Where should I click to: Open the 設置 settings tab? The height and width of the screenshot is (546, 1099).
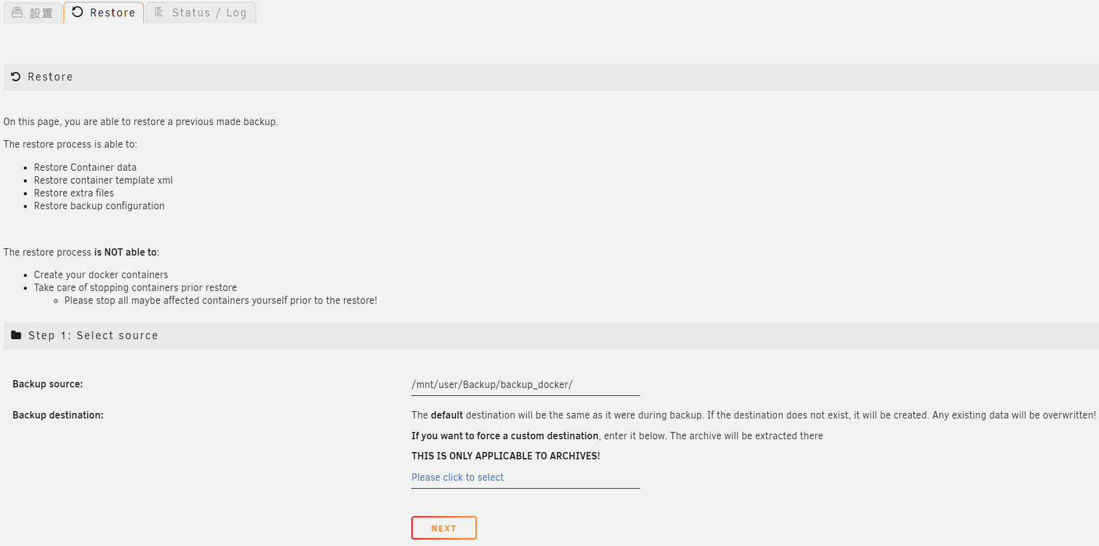33,13
